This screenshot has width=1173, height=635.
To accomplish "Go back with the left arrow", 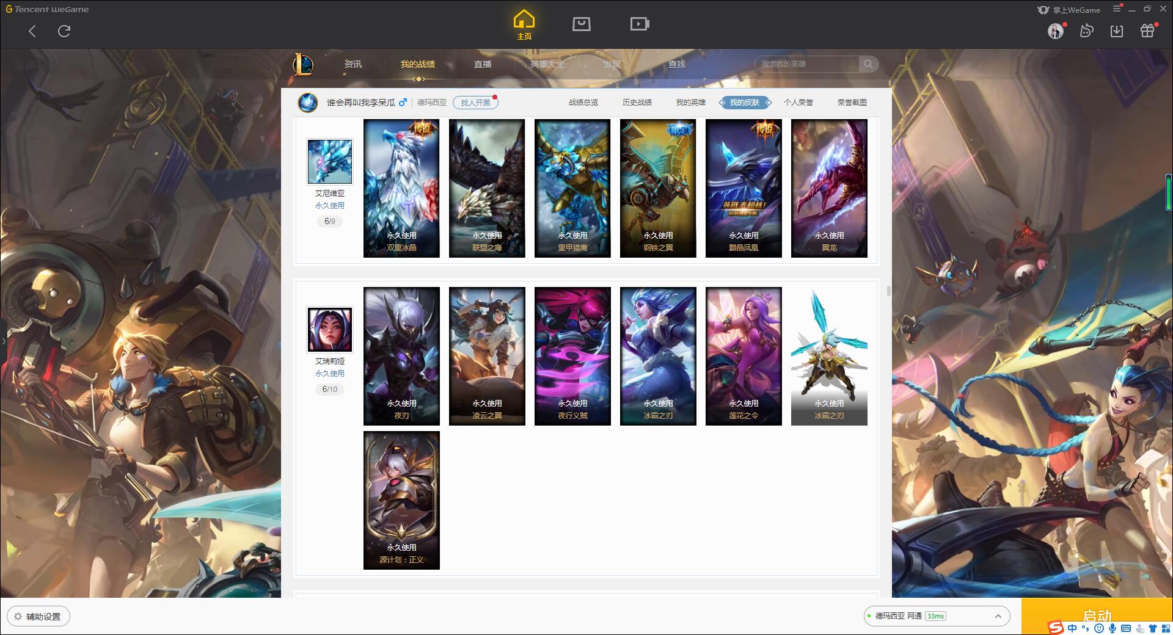I will (x=32, y=31).
